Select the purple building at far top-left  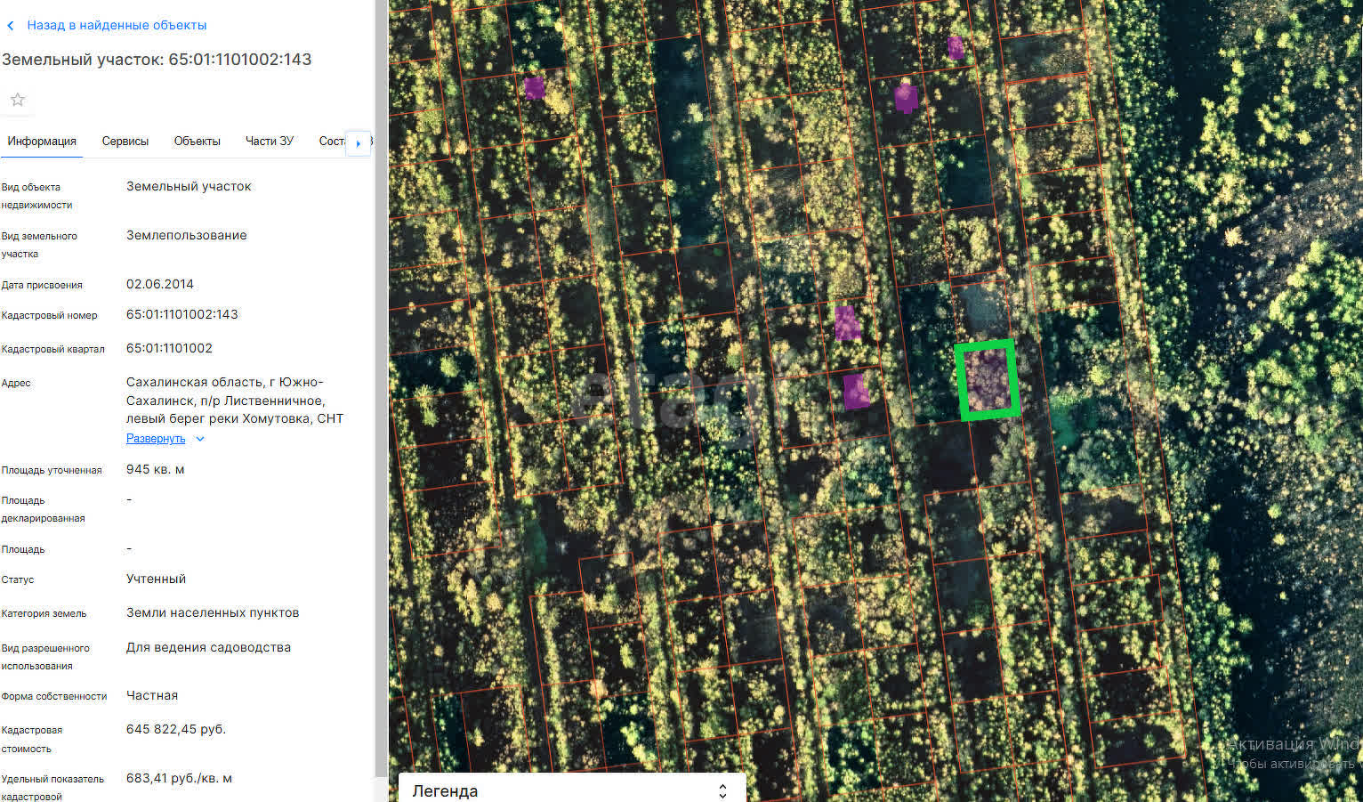[x=534, y=87]
